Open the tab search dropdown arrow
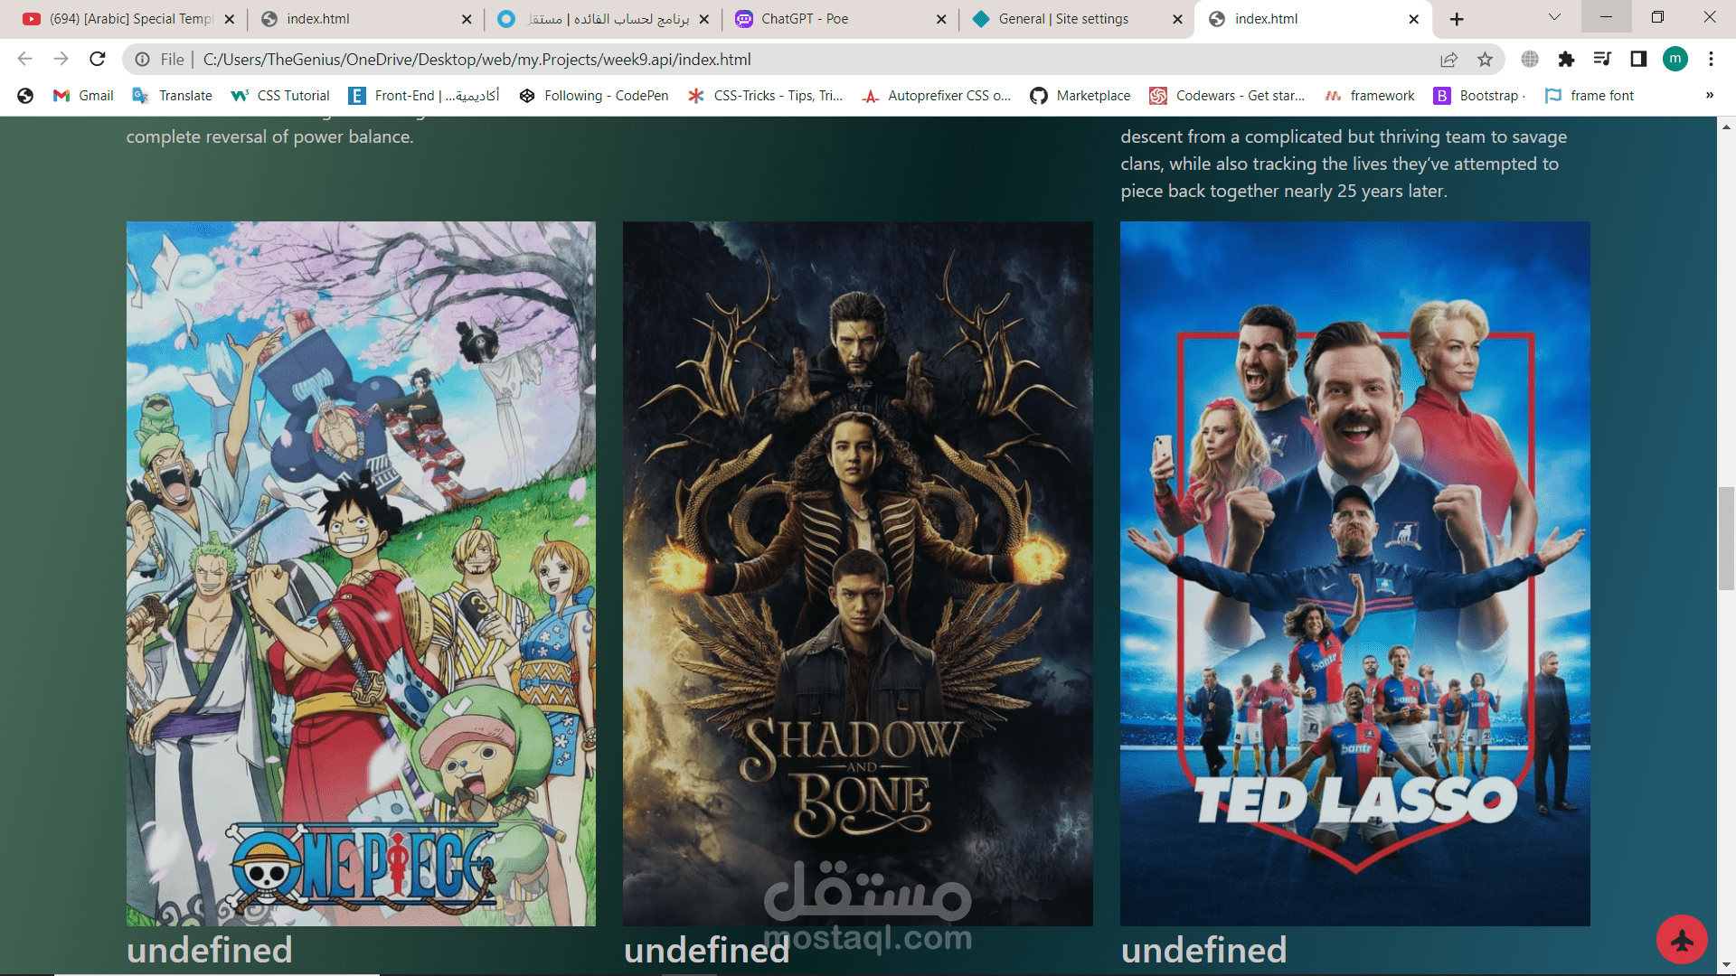 [x=1554, y=17]
